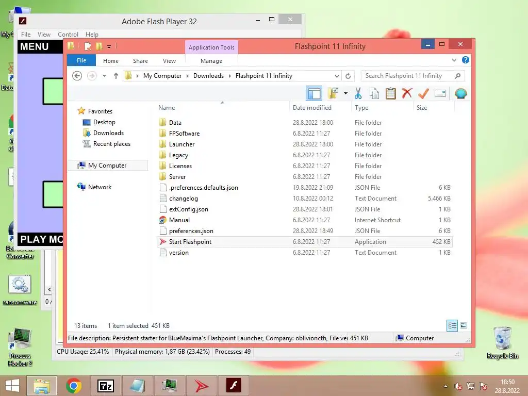Open dropdown arrow beside folder options icon
This screenshot has width=528, height=396.
pyautogui.click(x=345, y=93)
